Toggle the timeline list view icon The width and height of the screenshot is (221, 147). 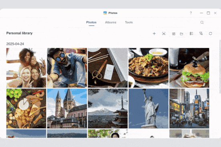point(191,34)
